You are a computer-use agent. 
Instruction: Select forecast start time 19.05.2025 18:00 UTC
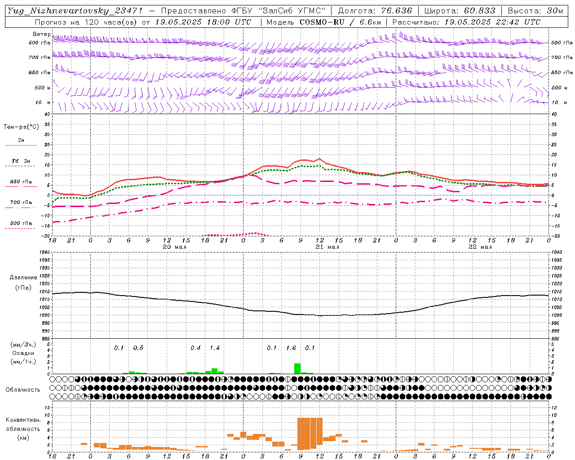coord(203,22)
